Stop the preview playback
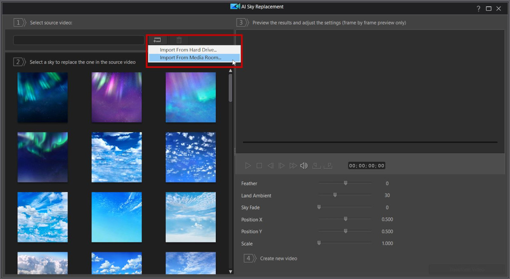The width and height of the screenshot is (510, 279). pos(259,166)
